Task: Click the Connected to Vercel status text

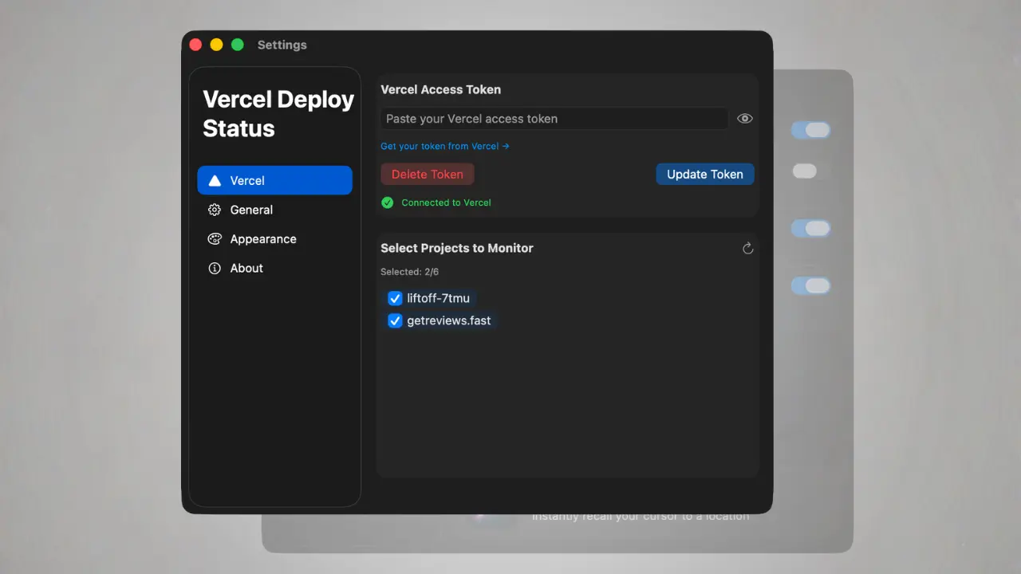Action: click(x=446, y=202)
